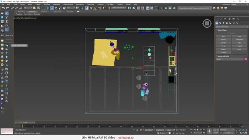Restrict transform to the XY plane
This screenshot has height=140, width=249.
(7, 25)
